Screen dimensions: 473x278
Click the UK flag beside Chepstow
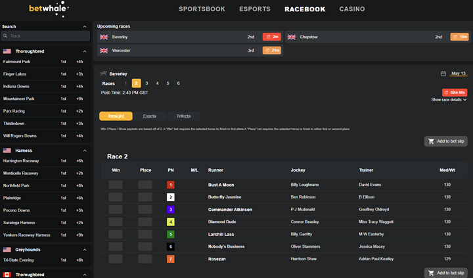tap(292, 37)
